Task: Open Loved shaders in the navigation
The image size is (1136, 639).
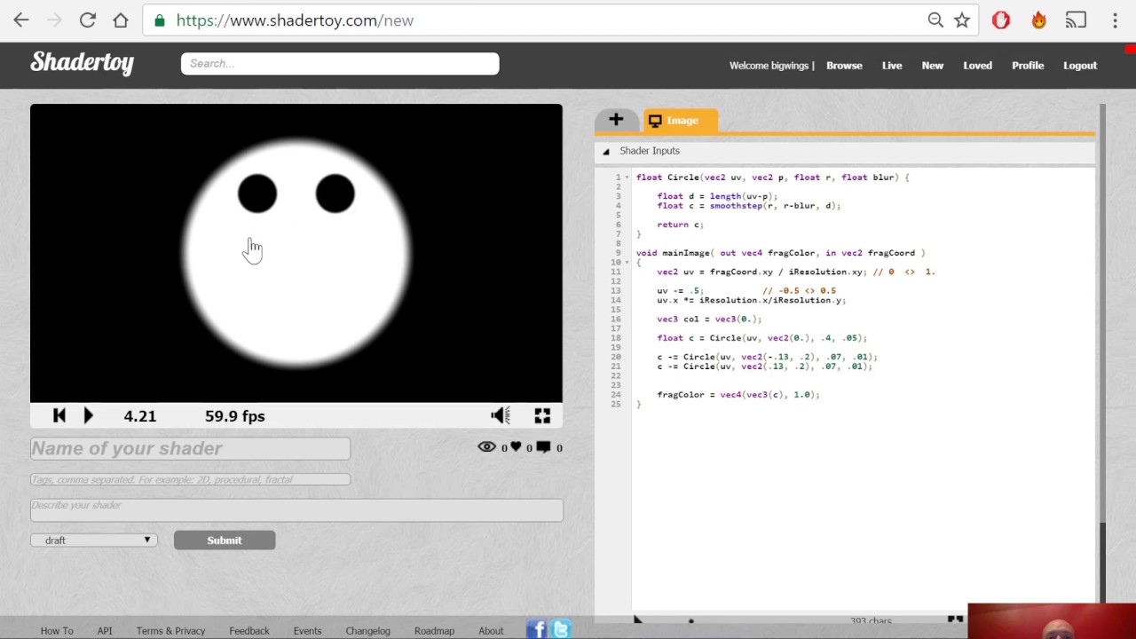Action: pos(977,66)
